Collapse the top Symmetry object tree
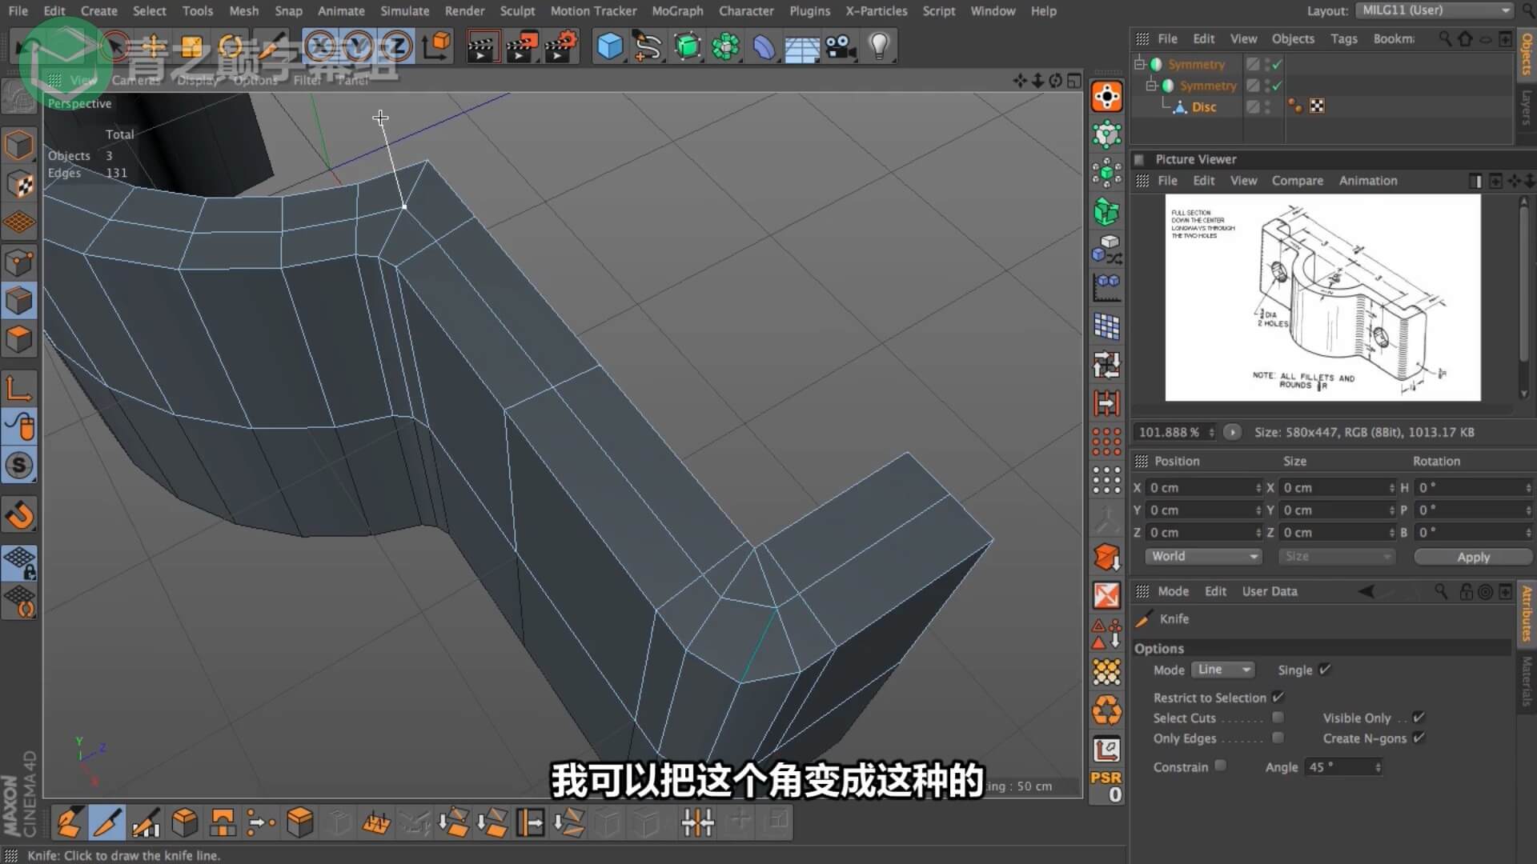 tap(1139, 64)
